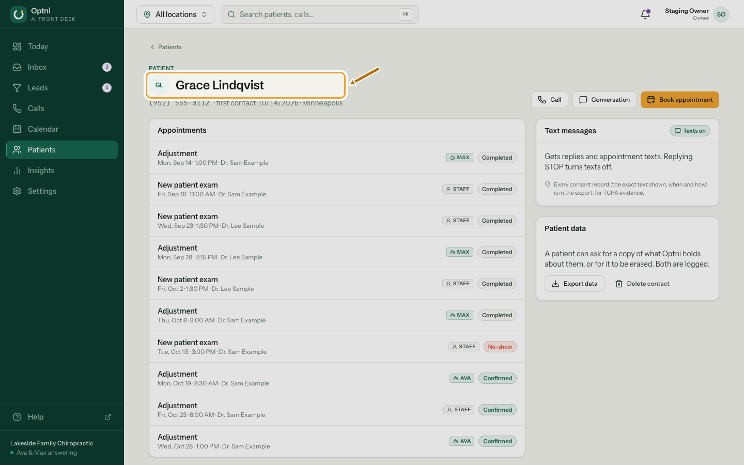Click Confirmed status for Oct 19 adjustment

pyautogui.click(x=498, y=378)
